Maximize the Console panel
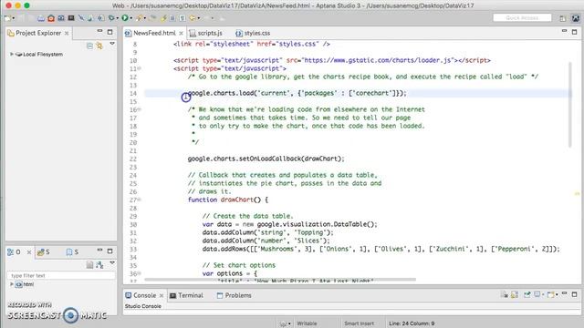Screen dimensions: 584x328 [574, 294]
